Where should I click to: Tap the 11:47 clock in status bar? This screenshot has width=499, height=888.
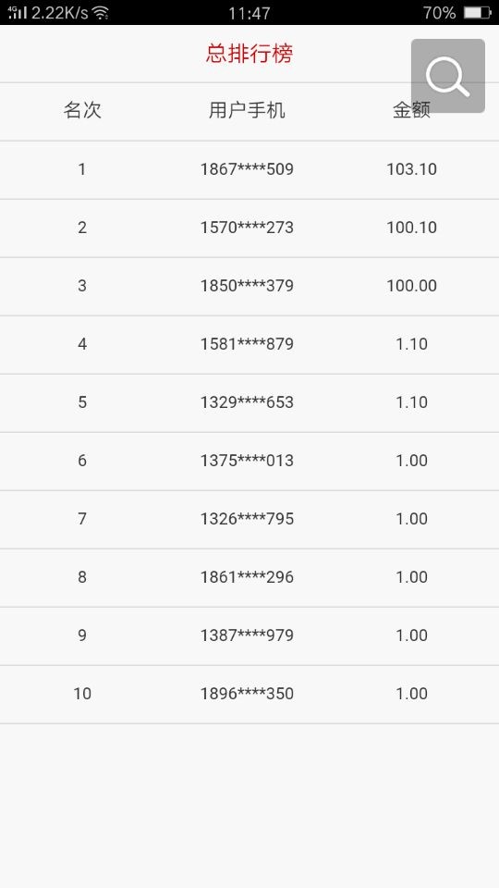(249, 13)
